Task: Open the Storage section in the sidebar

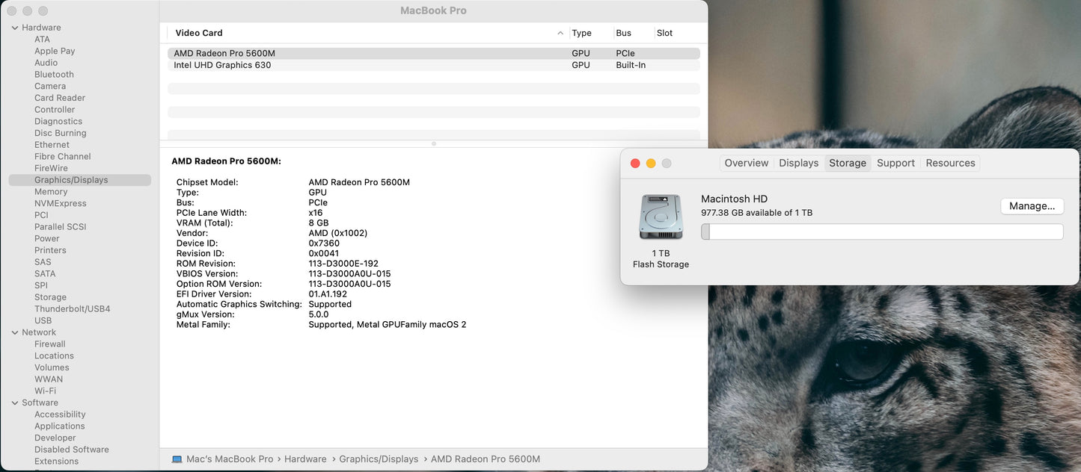Action: pyautogui.click(x=49, y=296)
